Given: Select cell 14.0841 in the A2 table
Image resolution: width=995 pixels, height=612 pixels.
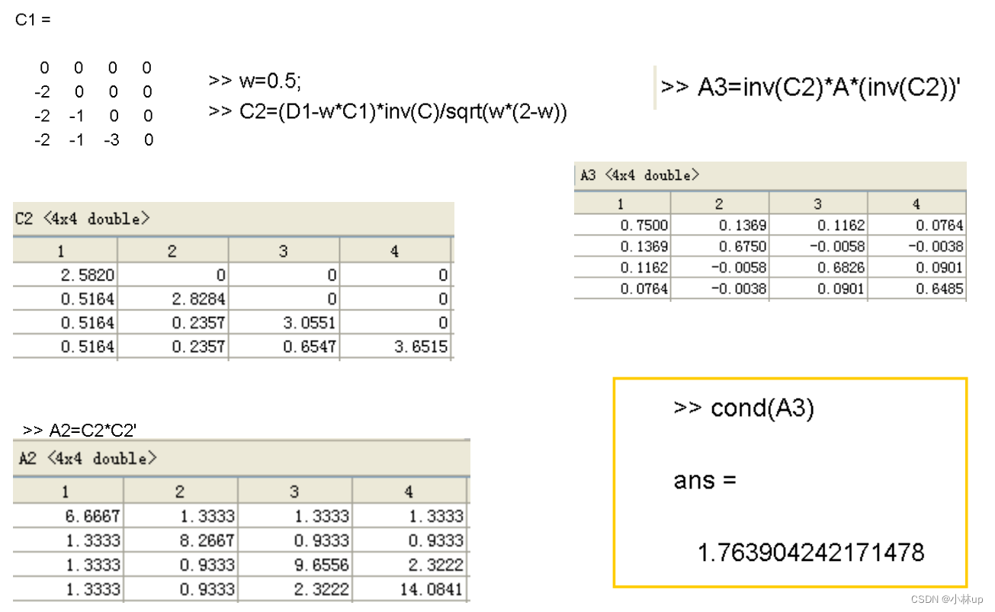Looking at the screenshot, I should pyautogui.click(x=409, y=589).
